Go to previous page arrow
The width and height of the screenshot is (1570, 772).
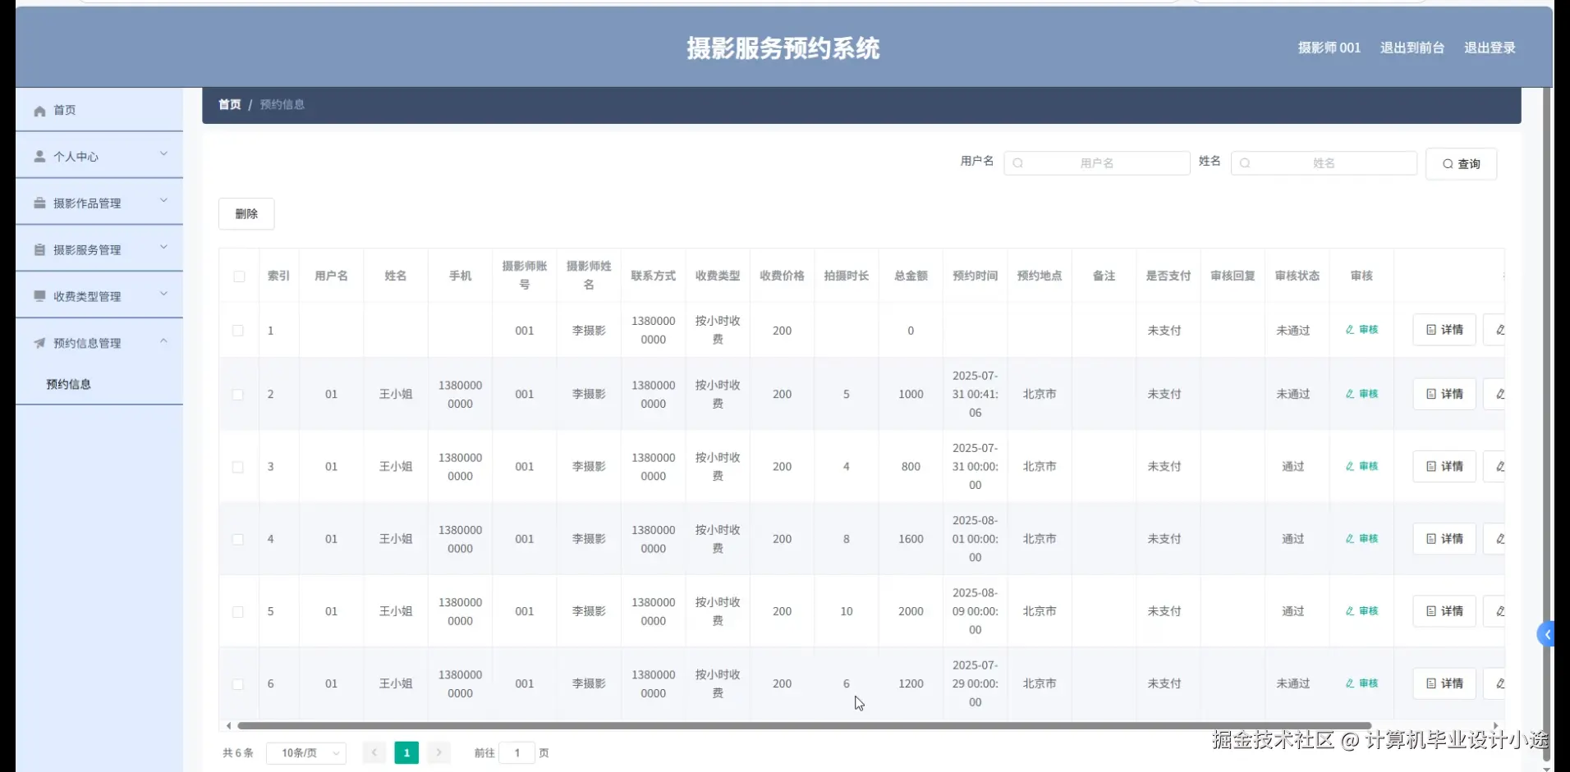tap(374, 752)
